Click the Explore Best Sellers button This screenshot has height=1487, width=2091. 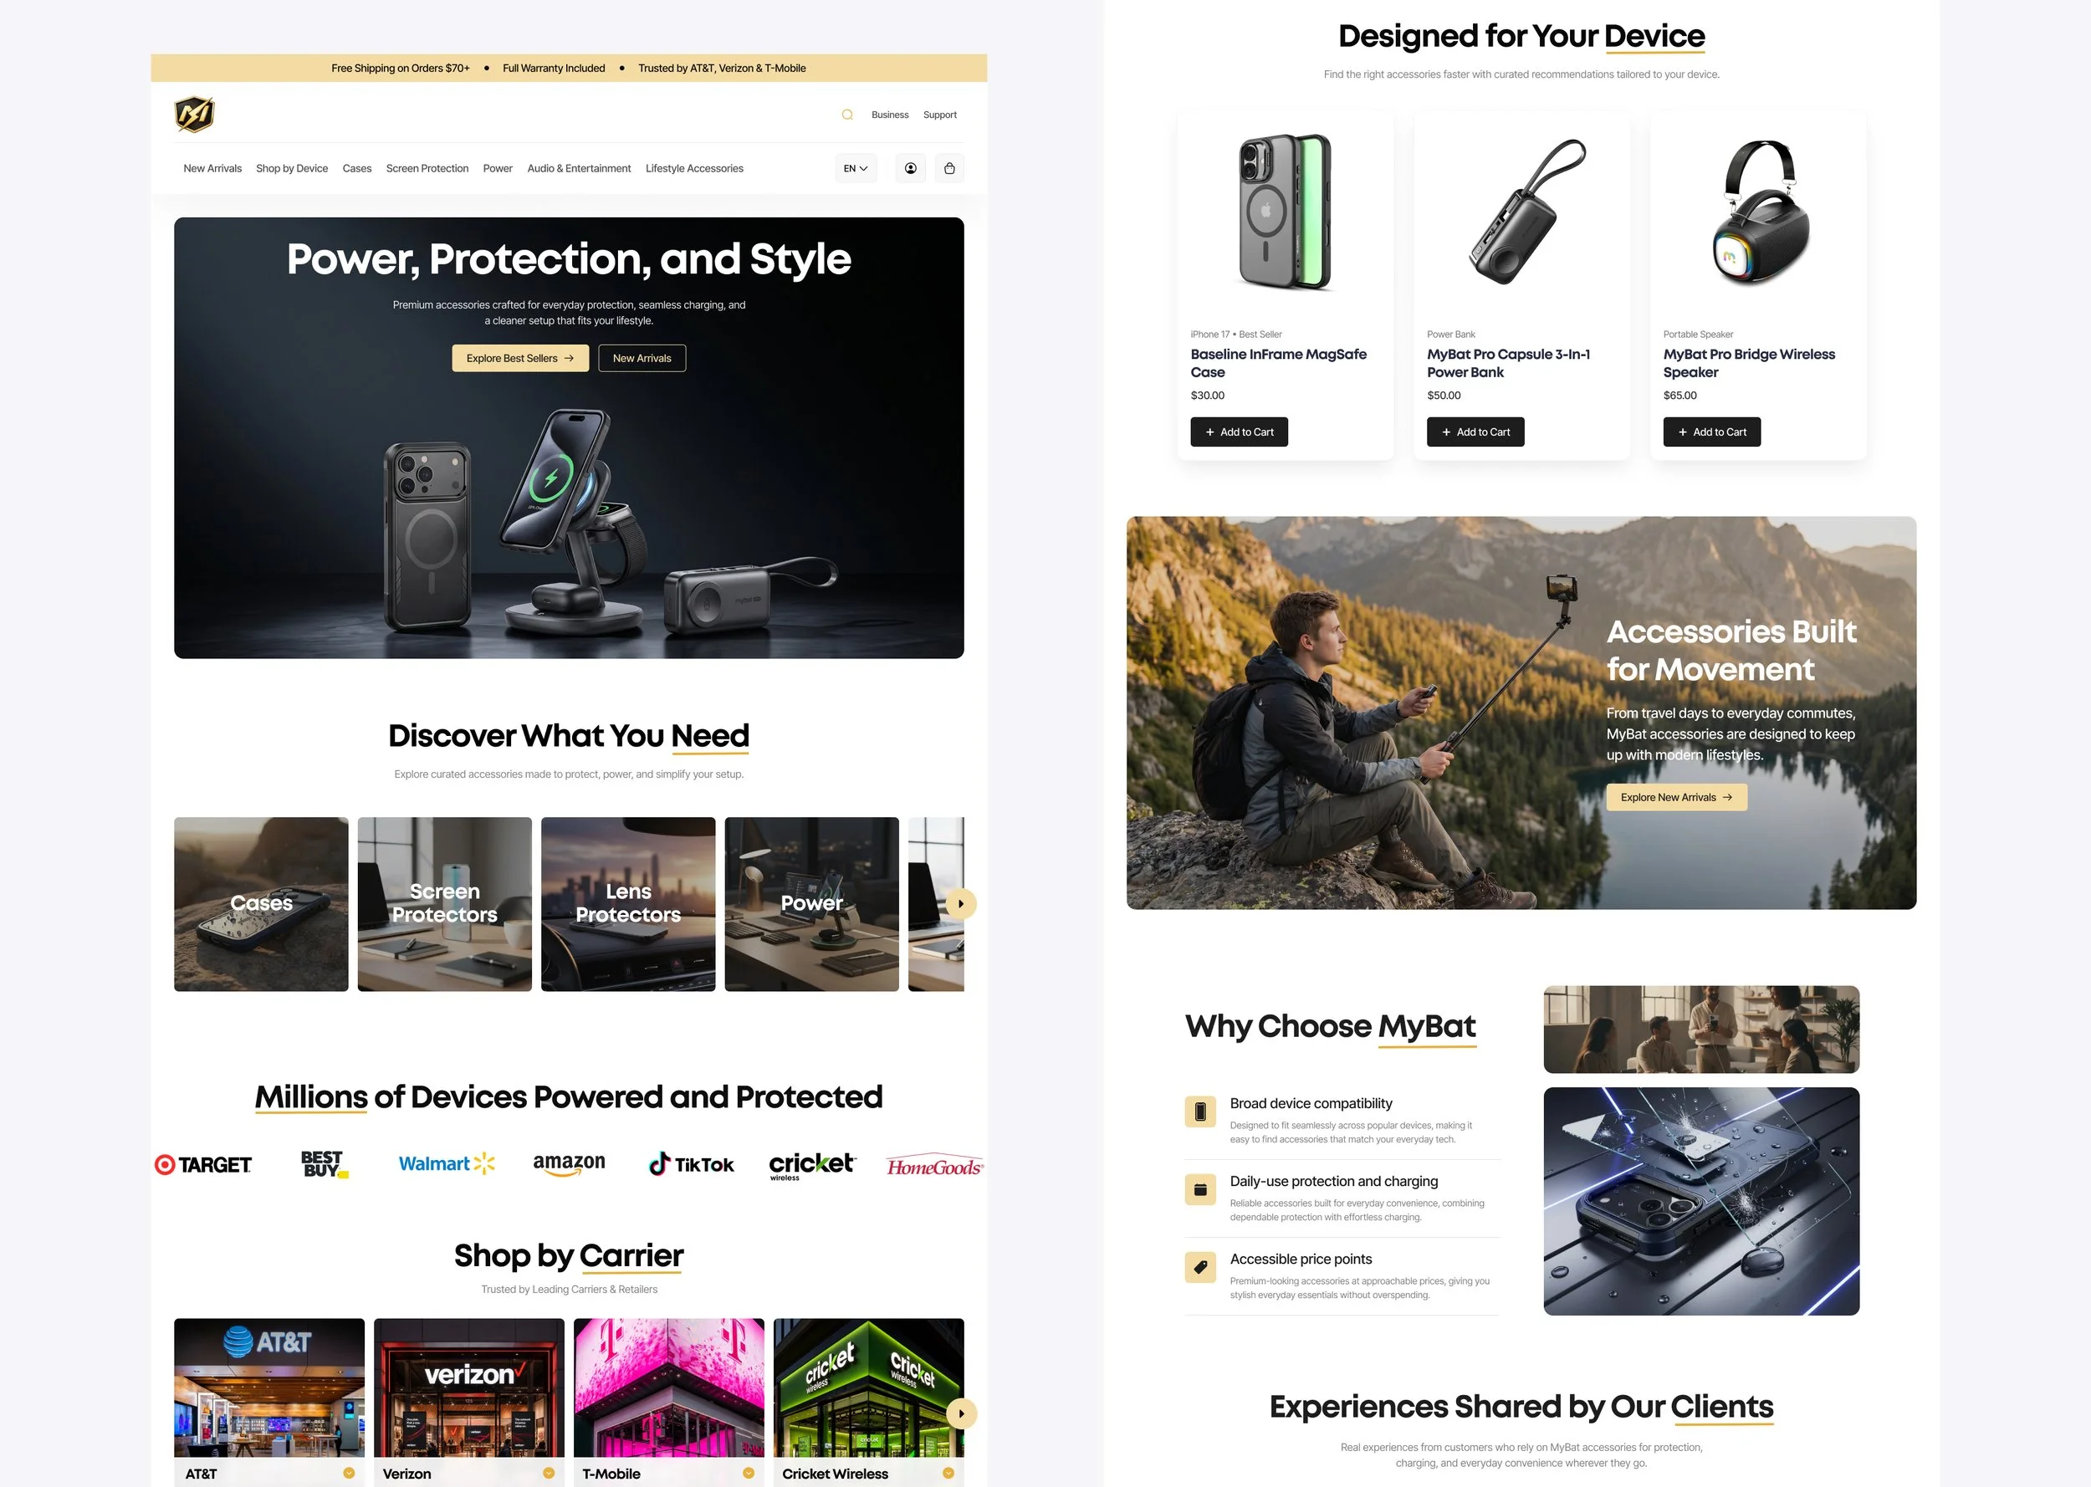click(x=520, y=358)
